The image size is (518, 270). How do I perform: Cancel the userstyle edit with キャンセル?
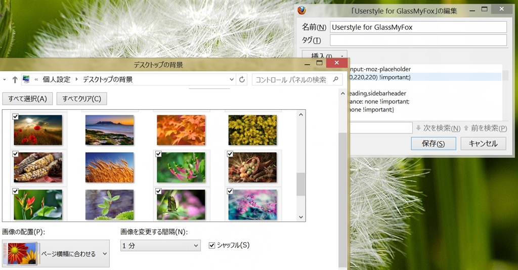(x=483, y=144)
